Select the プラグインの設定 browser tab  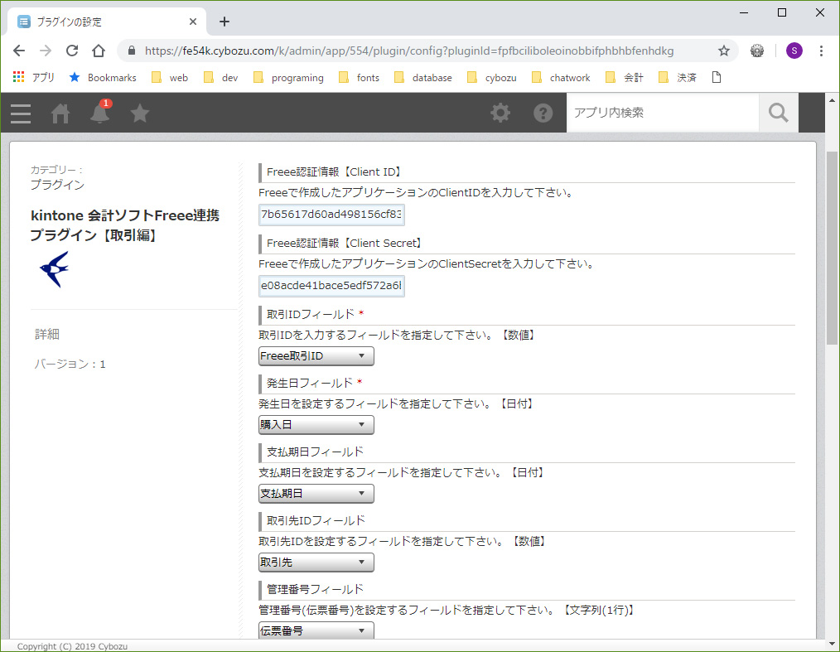coord(107,22)
